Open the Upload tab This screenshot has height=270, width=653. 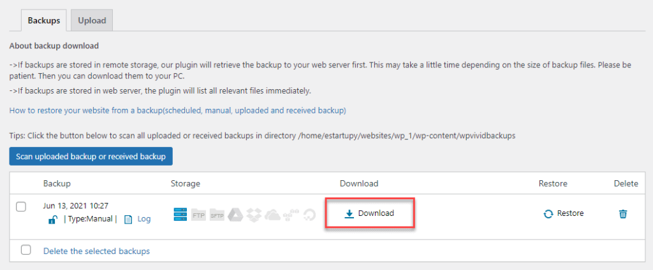click(92, 20)
